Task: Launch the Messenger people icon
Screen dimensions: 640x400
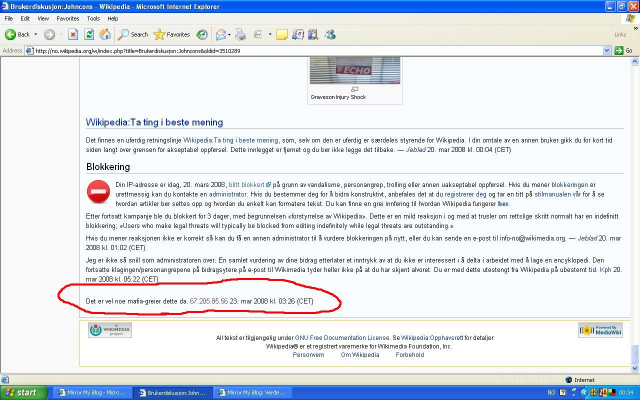Action: pyautogui.click(x=329, y=34)
